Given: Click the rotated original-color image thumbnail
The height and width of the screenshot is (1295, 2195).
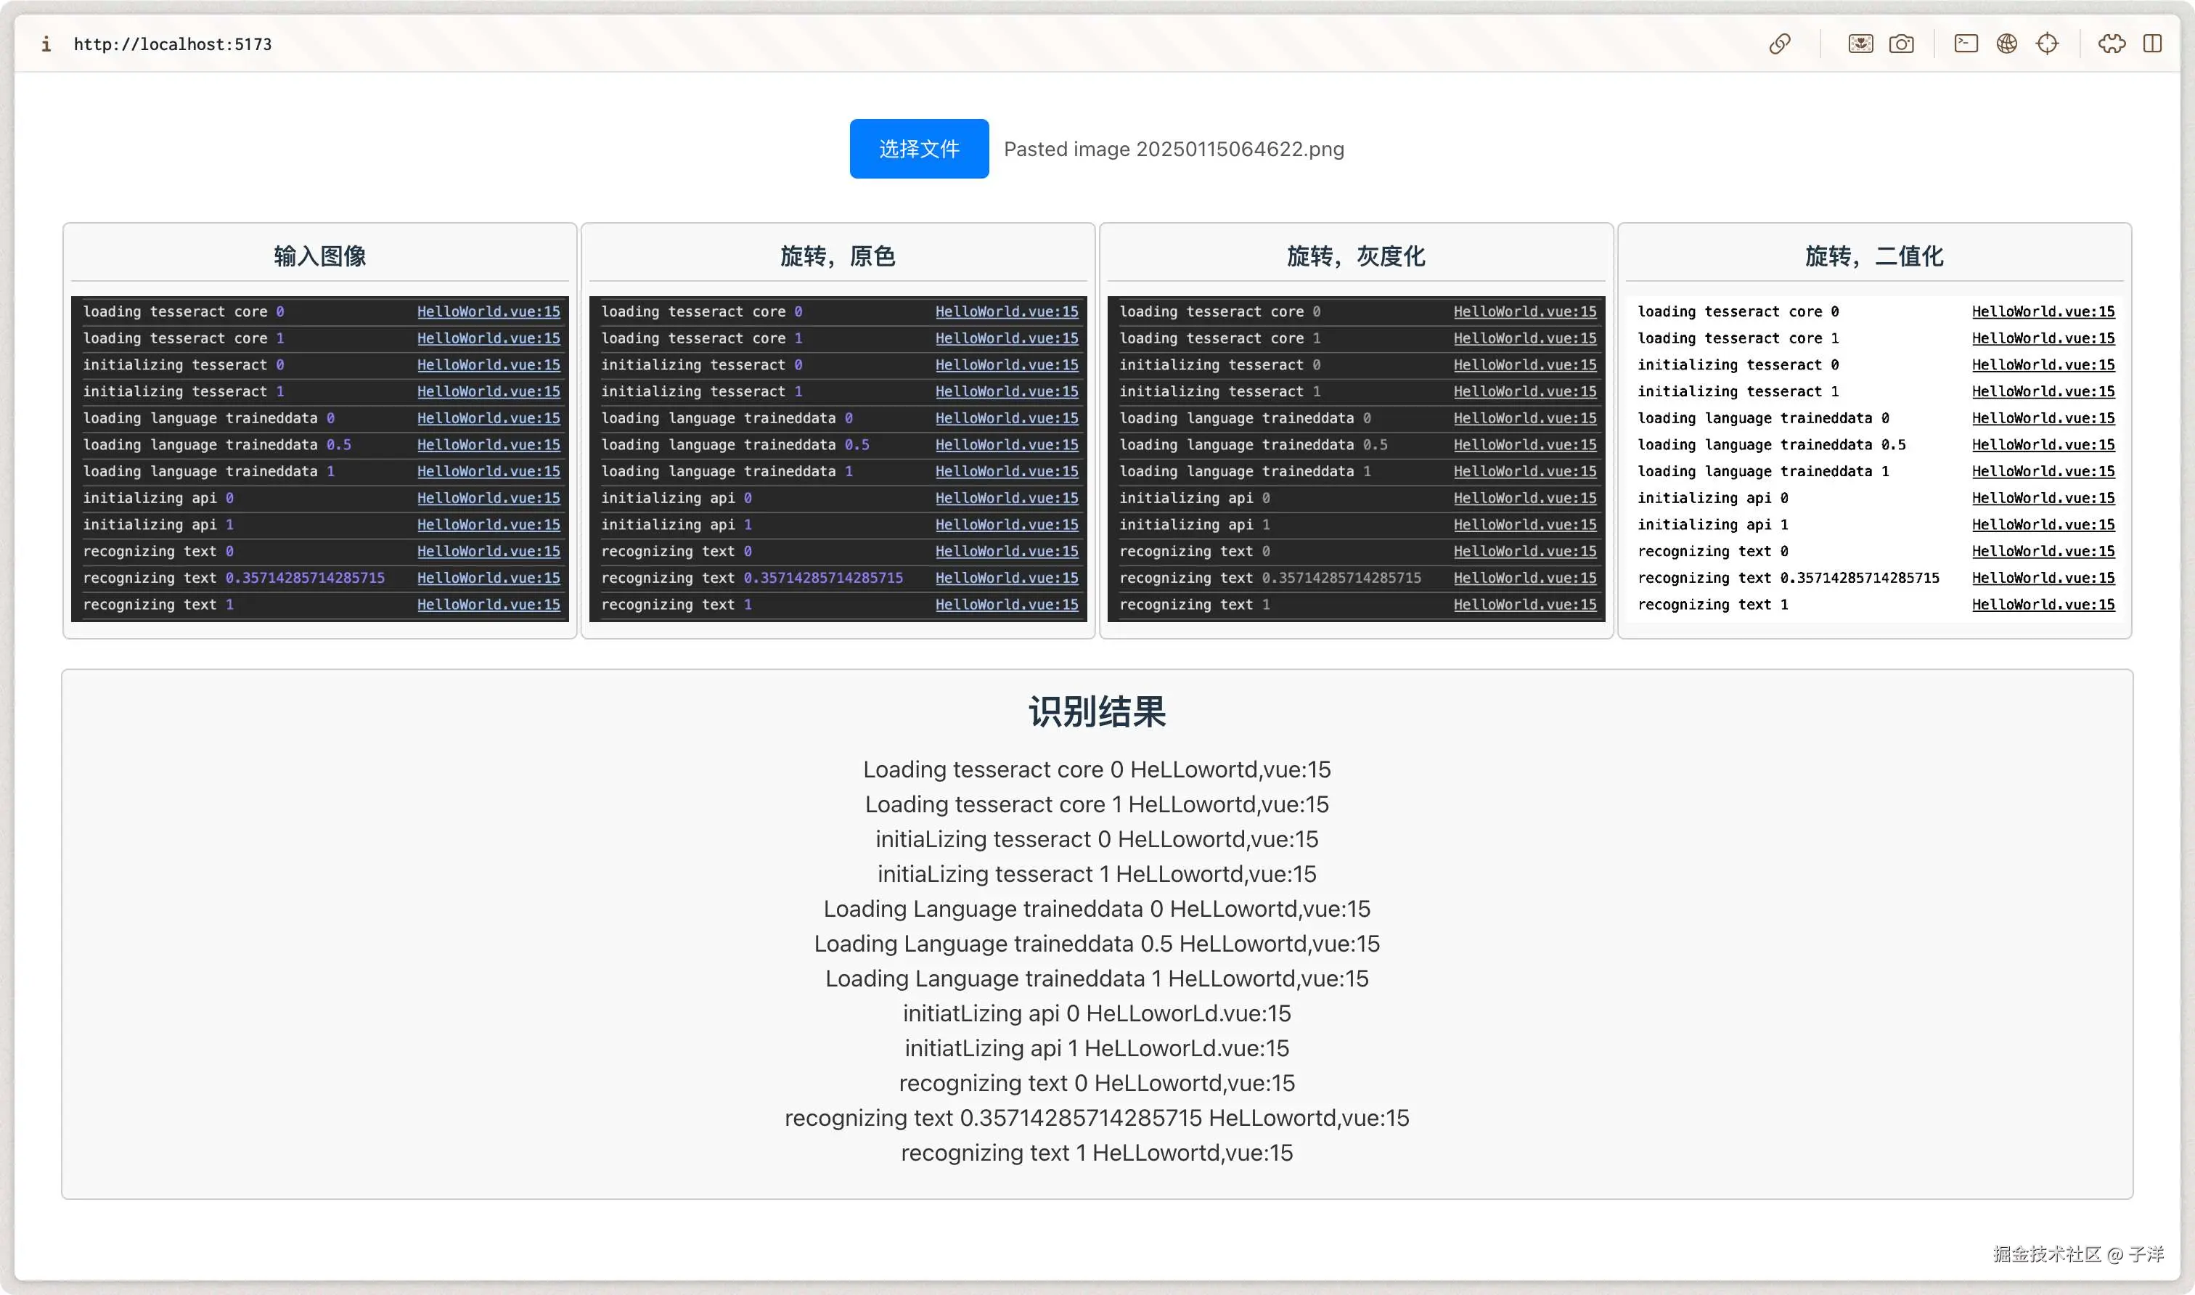Looking at the screenshot, I should click(838, 458).
